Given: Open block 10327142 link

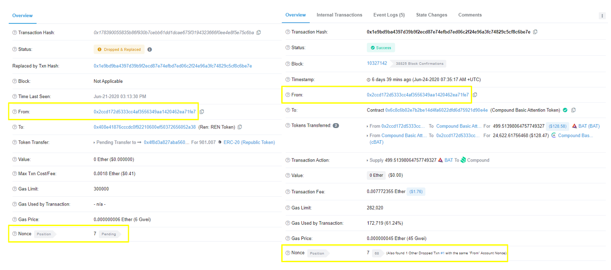Looking at the screenshot, I should point(377,64).
